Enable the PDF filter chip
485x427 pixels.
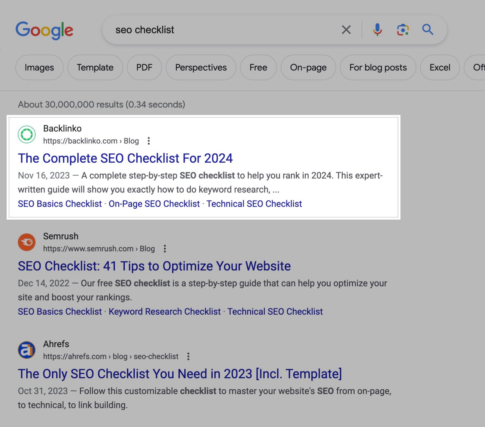(x=144, y=68)
